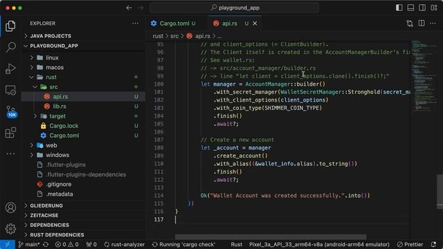Open the customize layout icon
Viewport: 443px width, 249px height.
coord(434,8)
